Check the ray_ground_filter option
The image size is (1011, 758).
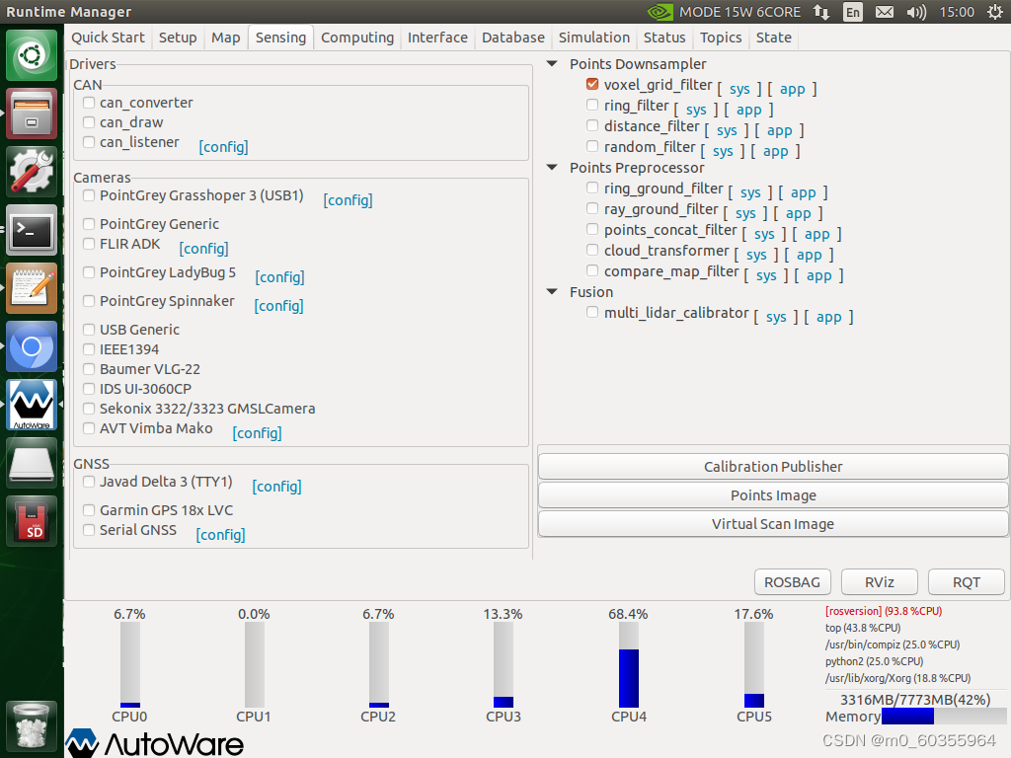[x=592, y=208]
